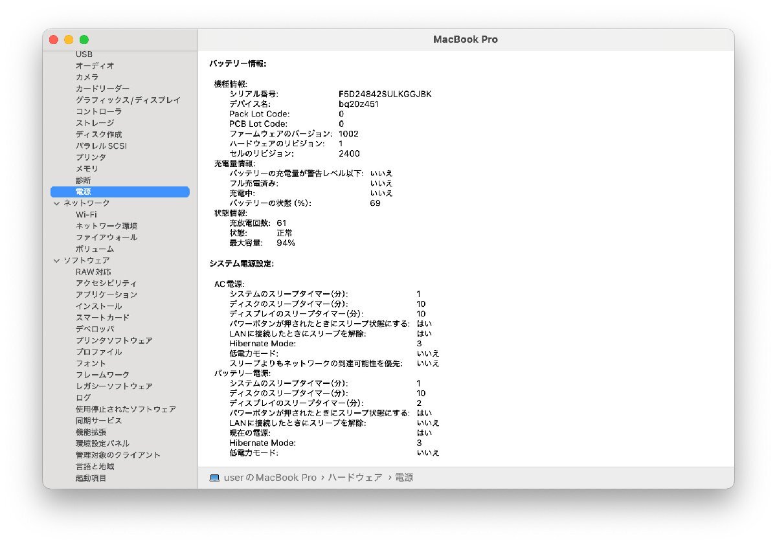777x545 pixels.
Task: Click userのMacBook Pro in the path bar
Action: coord(270,478)
